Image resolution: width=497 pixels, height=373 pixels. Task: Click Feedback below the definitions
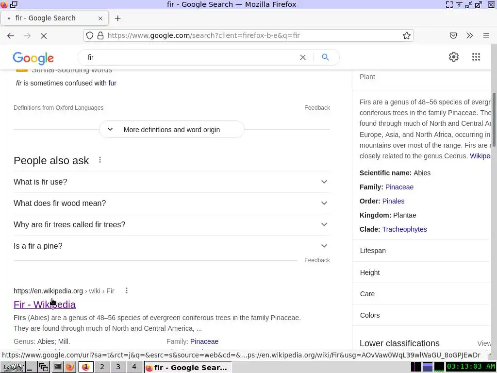[317, 108]
